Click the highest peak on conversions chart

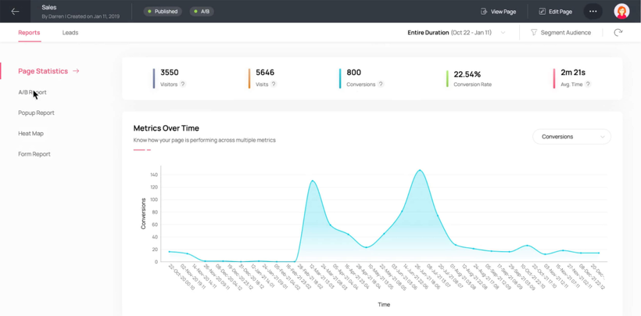click(420, 171)
